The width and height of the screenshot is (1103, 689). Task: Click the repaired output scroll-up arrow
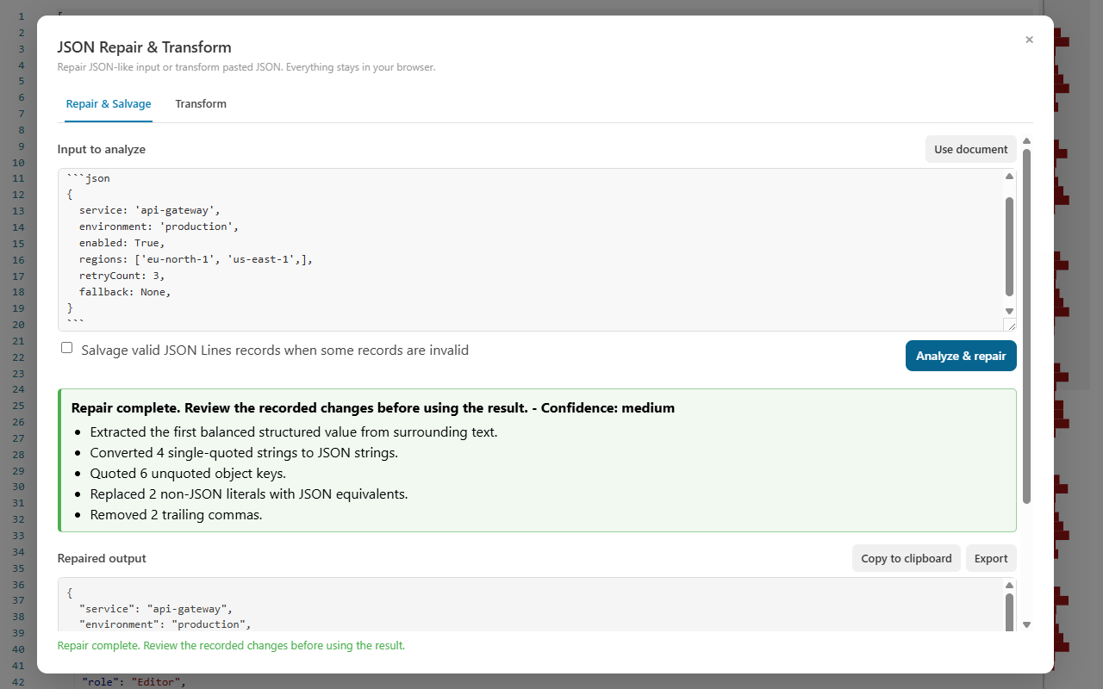(x=1009, y=586)
